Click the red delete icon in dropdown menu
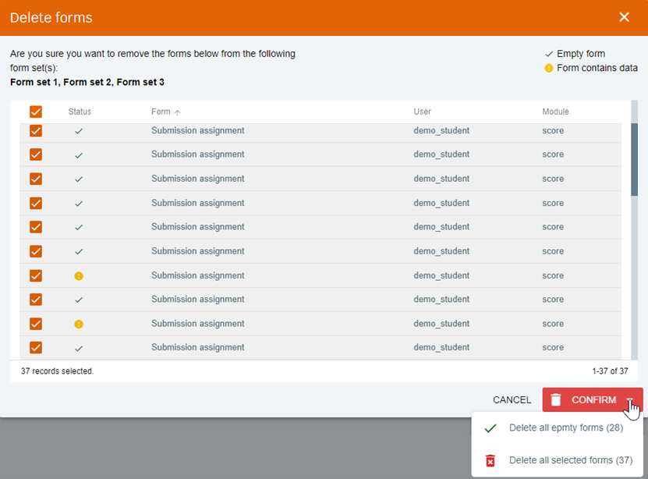648x479 pixels. (x=490, y=460)
